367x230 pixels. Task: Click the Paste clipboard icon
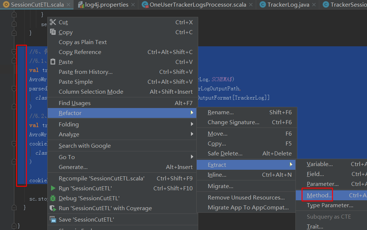pos(53,62)
